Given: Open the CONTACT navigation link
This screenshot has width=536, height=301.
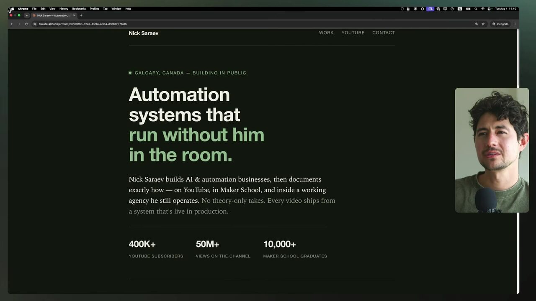Looking at the screenshot, I should [384, 33].
